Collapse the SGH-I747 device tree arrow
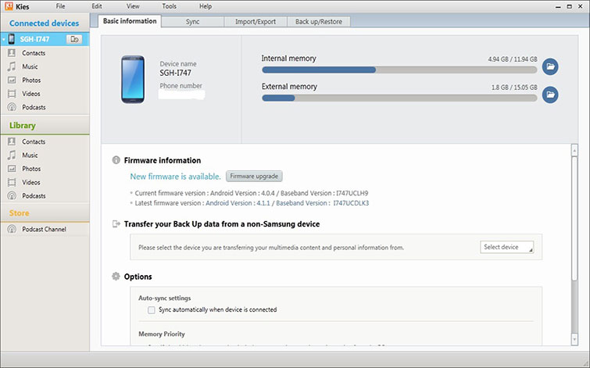 coord(4,39)
